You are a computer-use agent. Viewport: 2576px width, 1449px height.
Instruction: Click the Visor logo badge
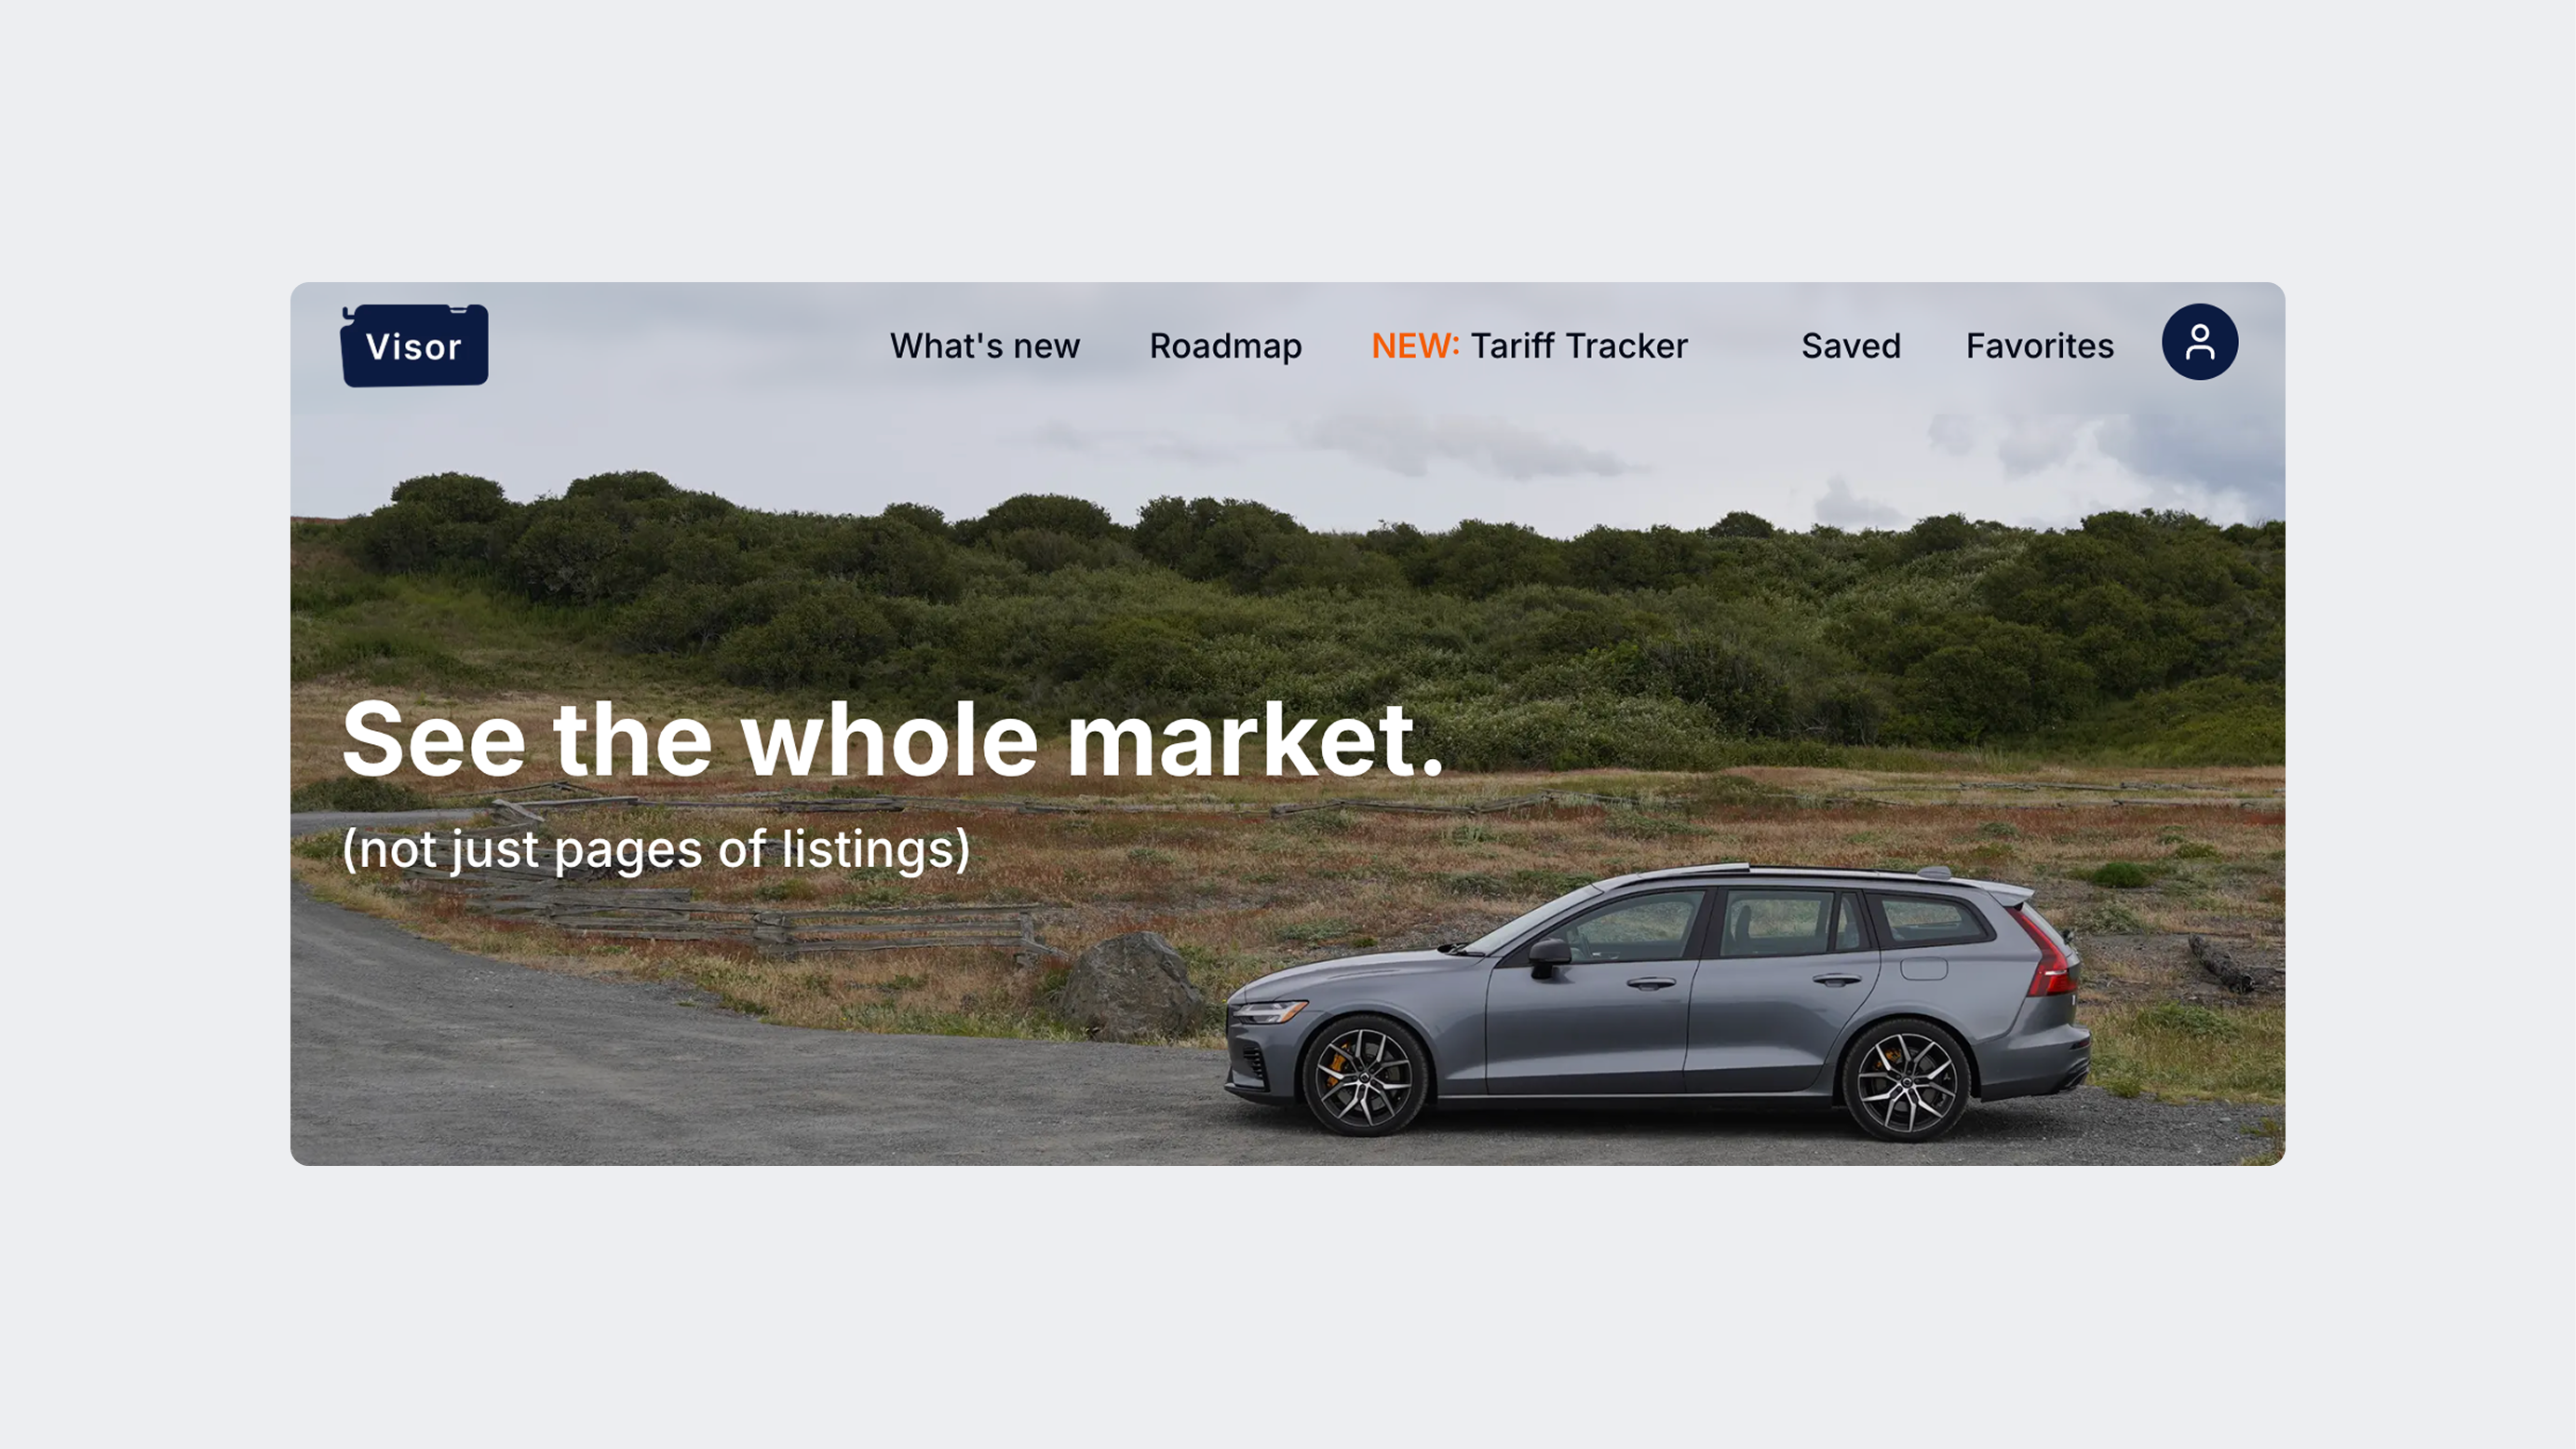(414, 345)
